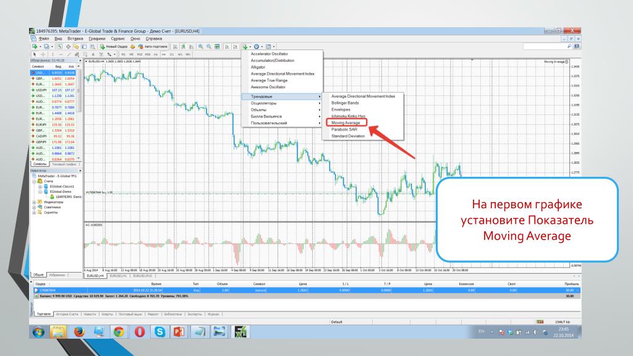This screenshot has width=633, height=356.
Task: Select the cursor arrow tool
Action: click(35, 54)
